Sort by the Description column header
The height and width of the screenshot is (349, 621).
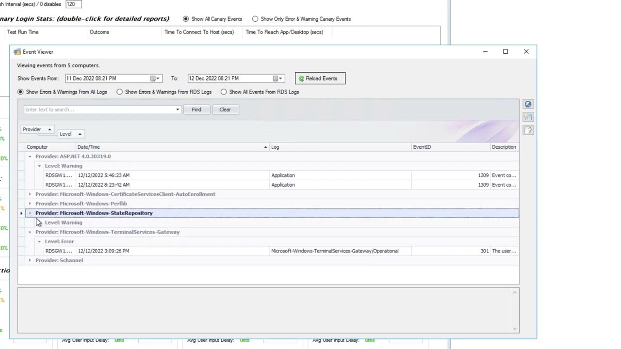pos(504,147)
